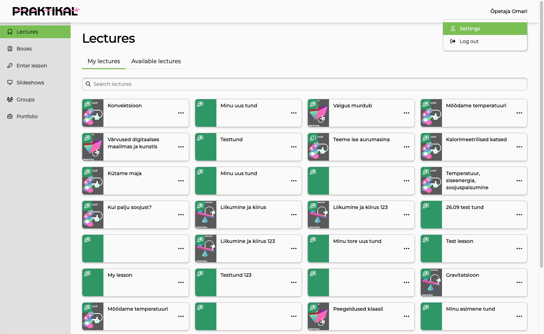Open the My lesson card

pyautogui.click(x=136, y=282)
